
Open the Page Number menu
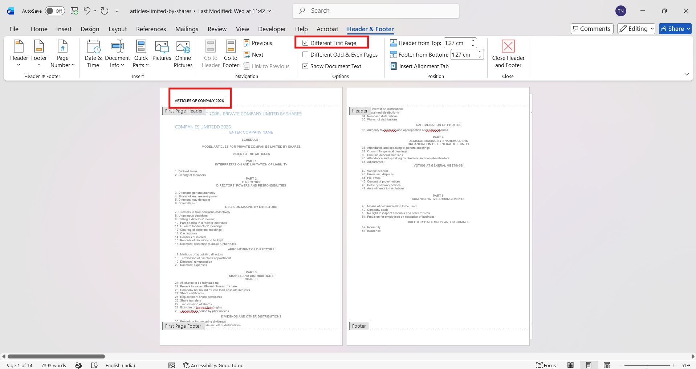point(62,54)
